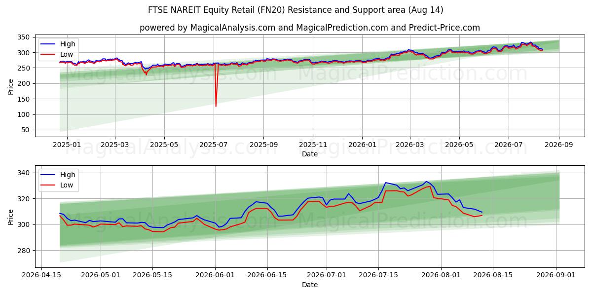Click the 2026-04-15 date tick
Viewport: 592px width, 296px height.
click(41, 276)
